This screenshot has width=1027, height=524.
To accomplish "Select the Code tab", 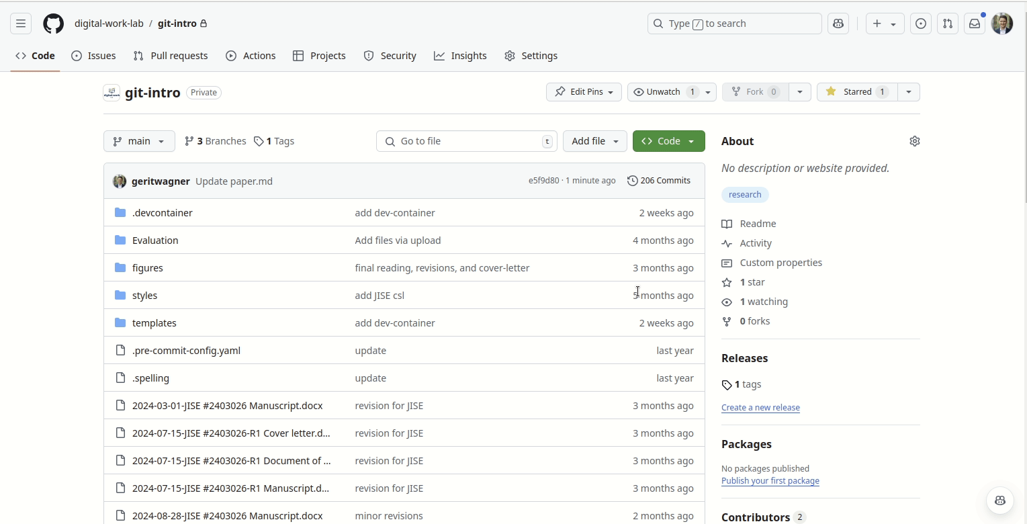I will point(35,56).
